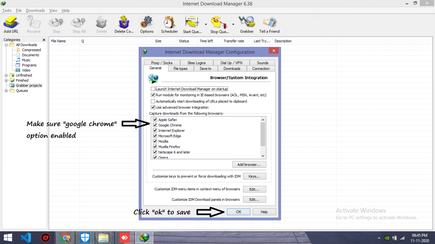Switch to the File types tab
The height and width of the screenshot is (244, 435).
[x=180, y=69]
